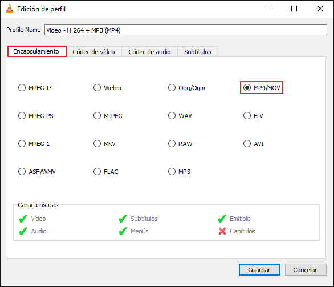Viewport: 334px width, 287px height.
Task: Pick the ASF/WMV option
Action: coord(36,172)
